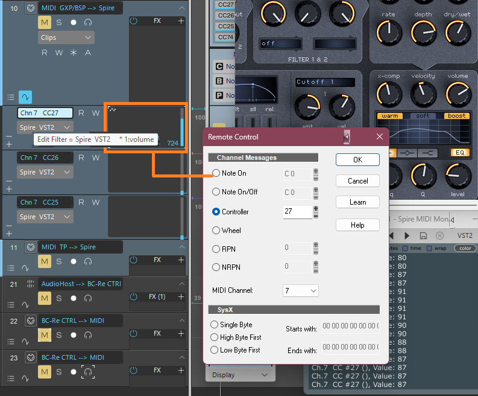
Task: Select the boost mode in Spire
Action: [457, 116]
